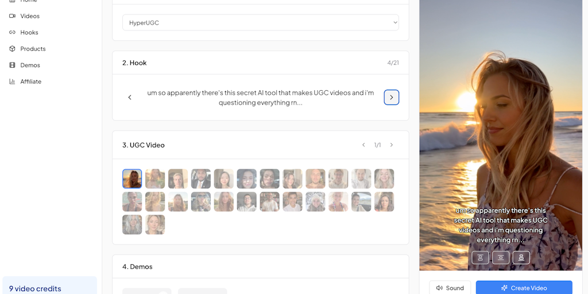Open the Demos menu label
Image resolution: width=588 pixels, height=294 pixels.
[x=30, y=65]
